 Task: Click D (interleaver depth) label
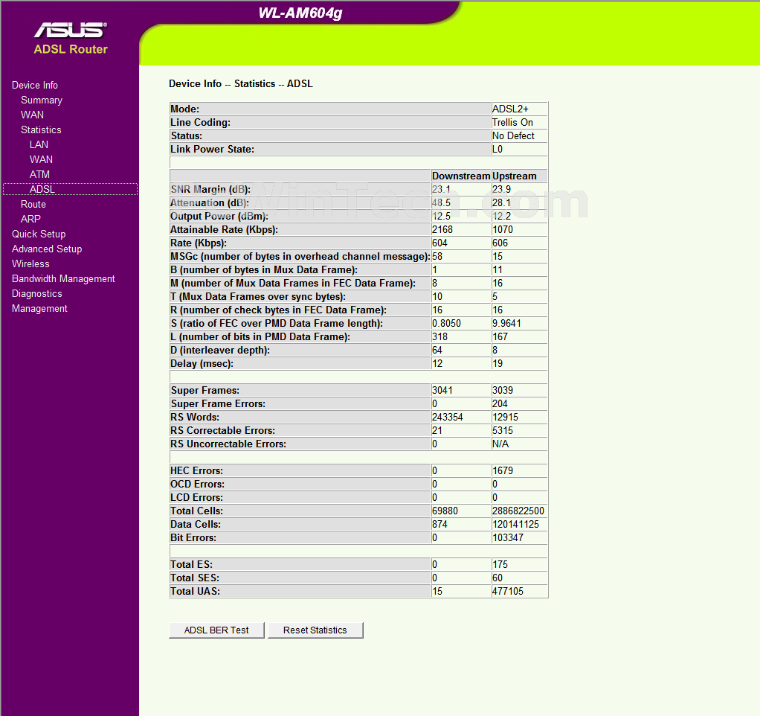220,351
